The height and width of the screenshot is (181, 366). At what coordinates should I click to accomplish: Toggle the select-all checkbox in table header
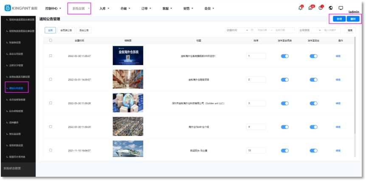click(51, 40)
